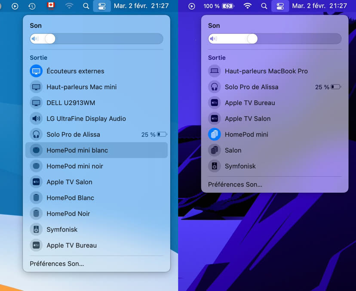Click Symfonisk label in right panel
Screen dimensions: 356x291
pyautogui.click(x=240, y=166)
